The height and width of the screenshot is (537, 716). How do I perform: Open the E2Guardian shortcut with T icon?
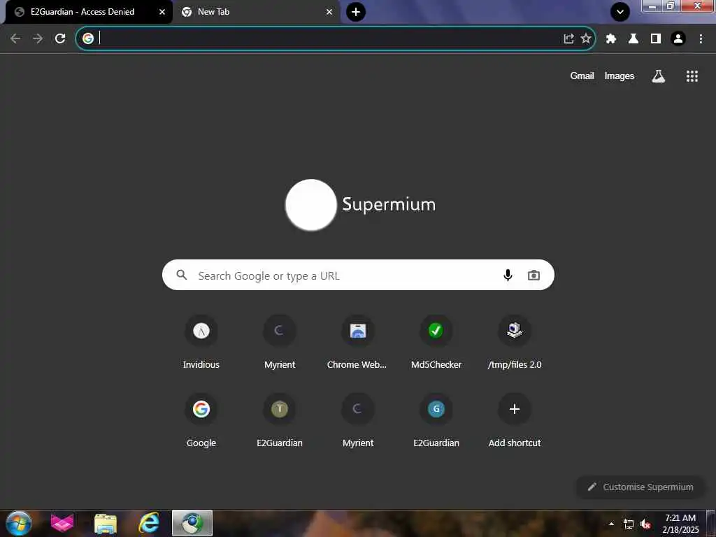pos(280,420)
